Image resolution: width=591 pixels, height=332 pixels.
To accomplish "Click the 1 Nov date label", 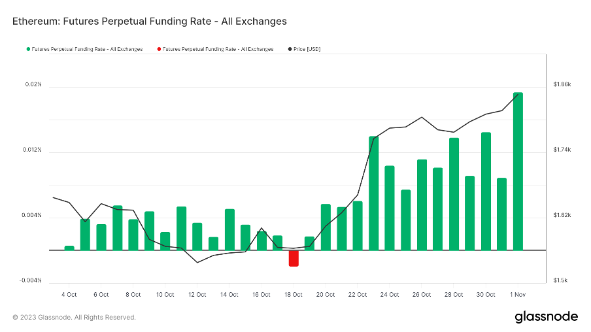I will [x=518, y=295].
